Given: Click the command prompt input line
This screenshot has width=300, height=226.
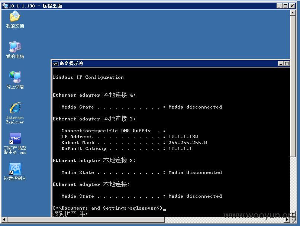Looking at the screenshot, I should pyautogui.click(x=109, y=208).
